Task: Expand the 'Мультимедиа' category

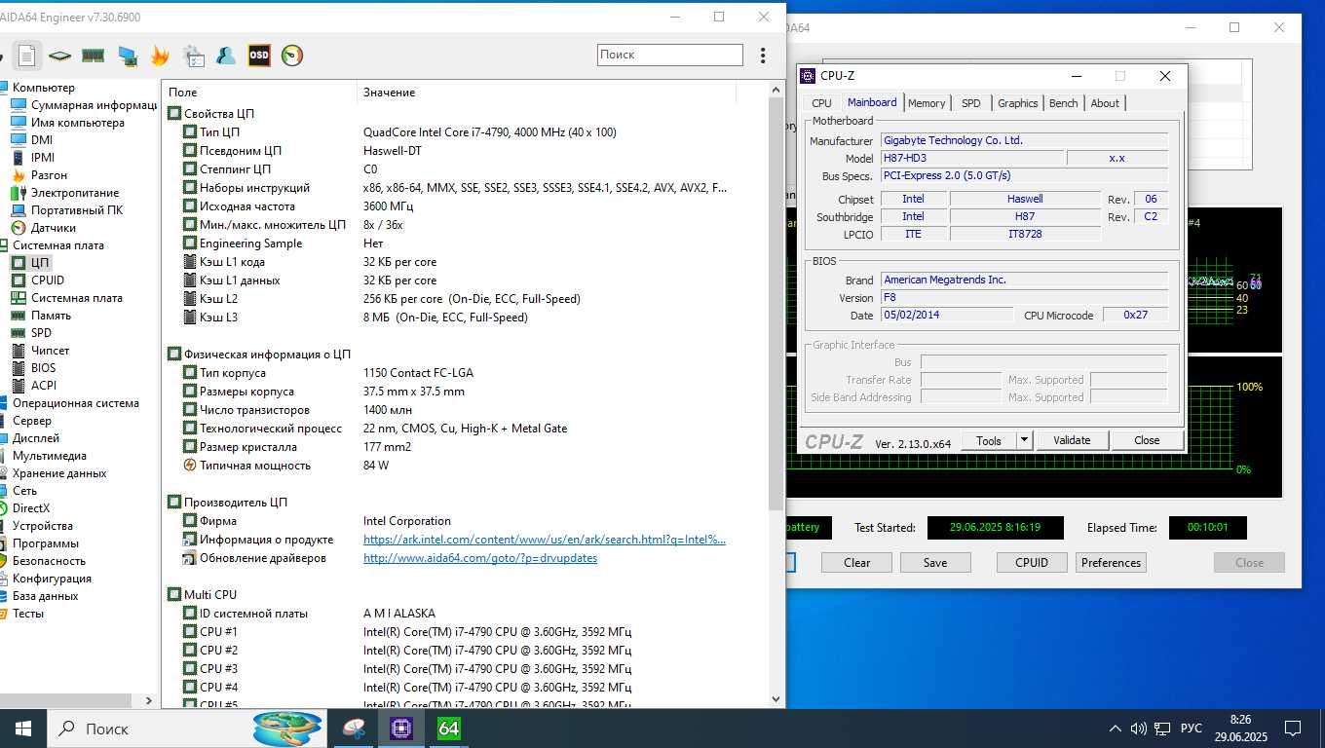Action: [50, 456]
